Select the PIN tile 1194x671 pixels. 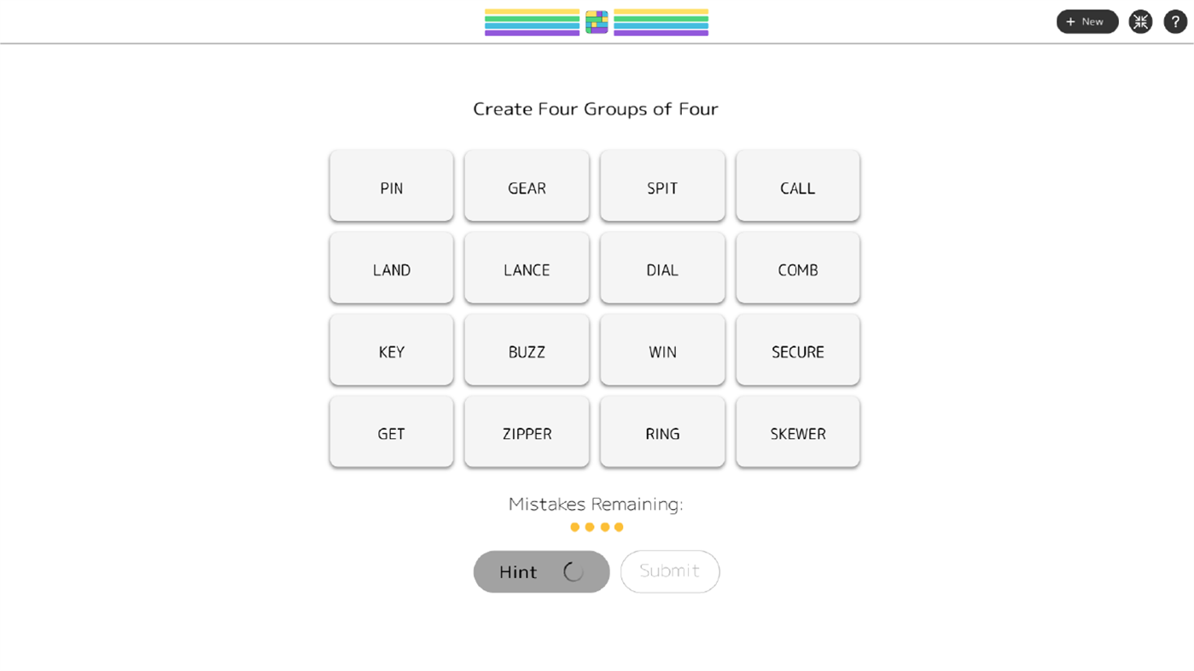click(391, 188)
